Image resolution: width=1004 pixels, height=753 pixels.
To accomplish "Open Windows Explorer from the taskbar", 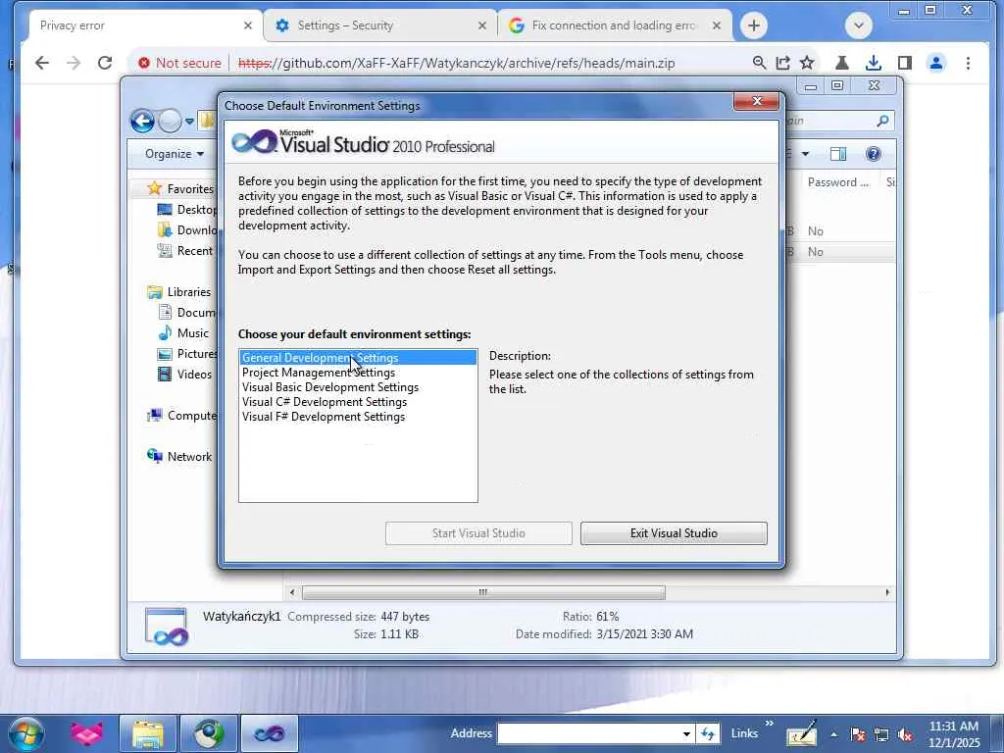I will click(x=148, y=733).
